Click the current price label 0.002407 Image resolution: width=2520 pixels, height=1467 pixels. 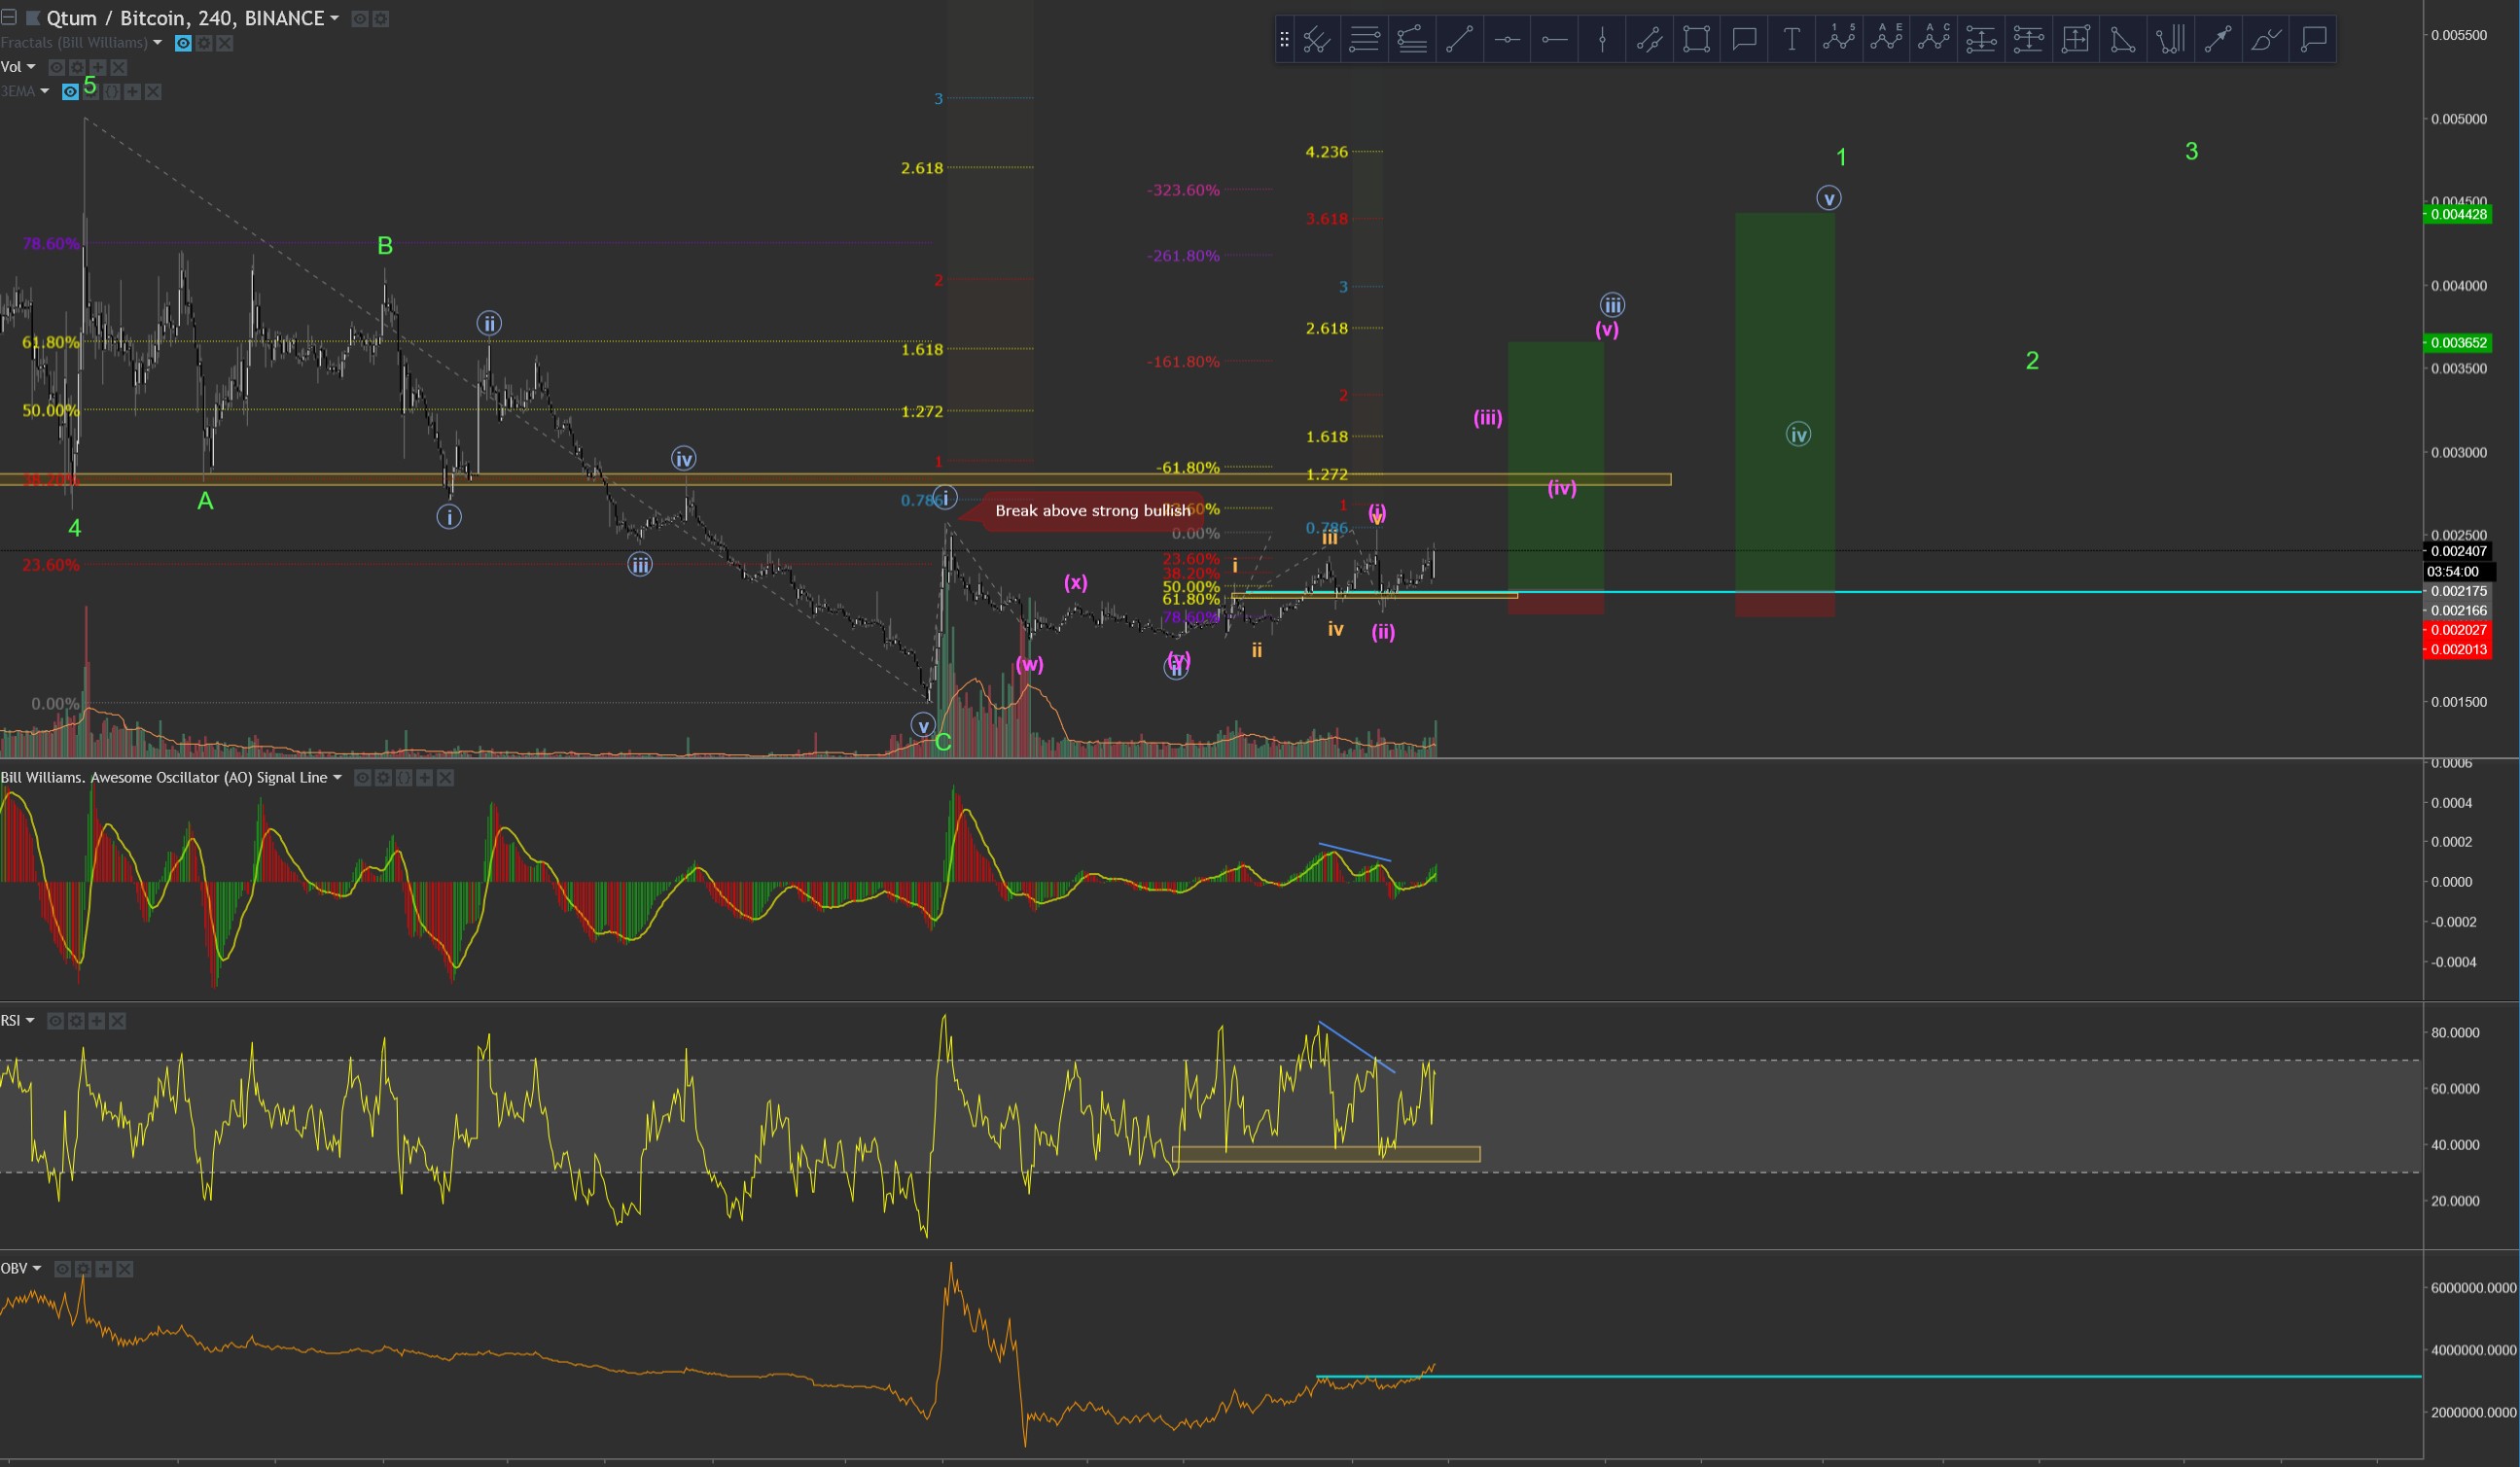[x=2458, y=550]
